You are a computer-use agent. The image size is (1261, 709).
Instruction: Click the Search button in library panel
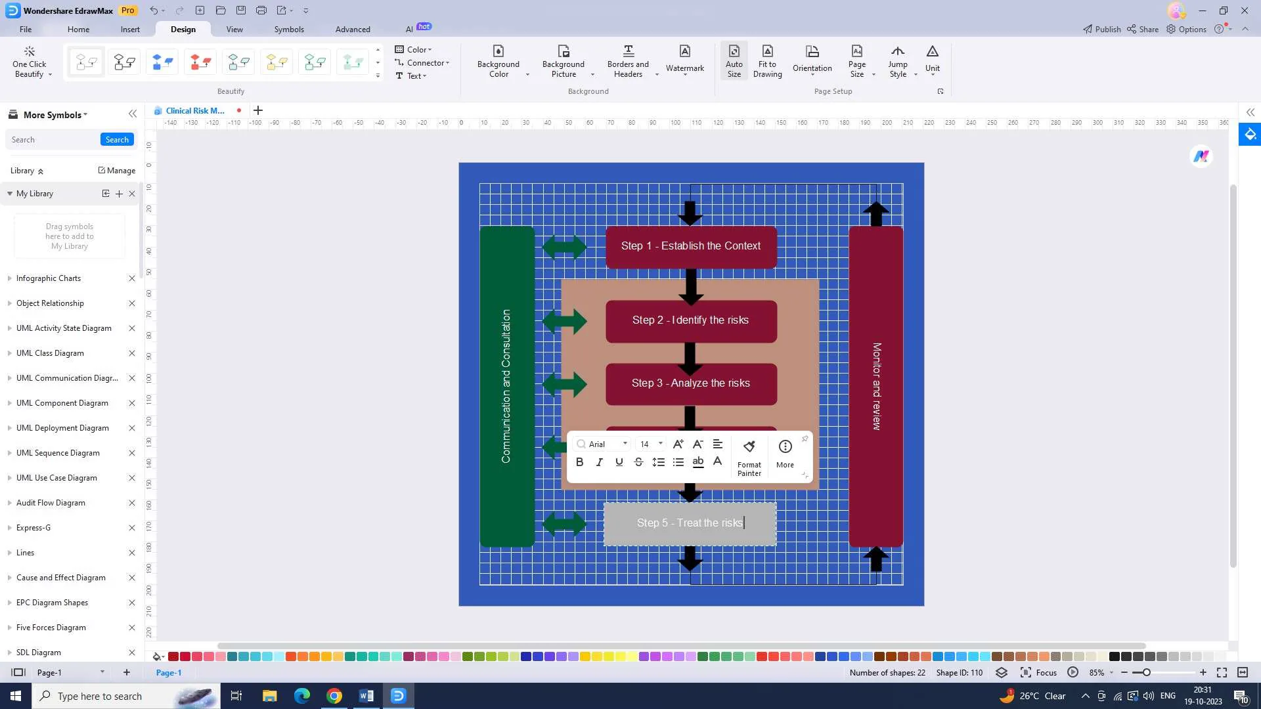click(117, 139)
